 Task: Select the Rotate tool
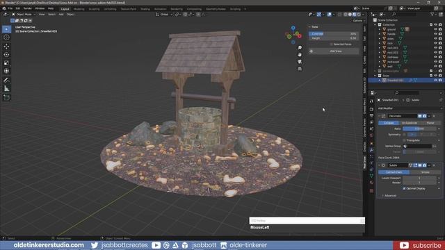(x=6, y=54)
